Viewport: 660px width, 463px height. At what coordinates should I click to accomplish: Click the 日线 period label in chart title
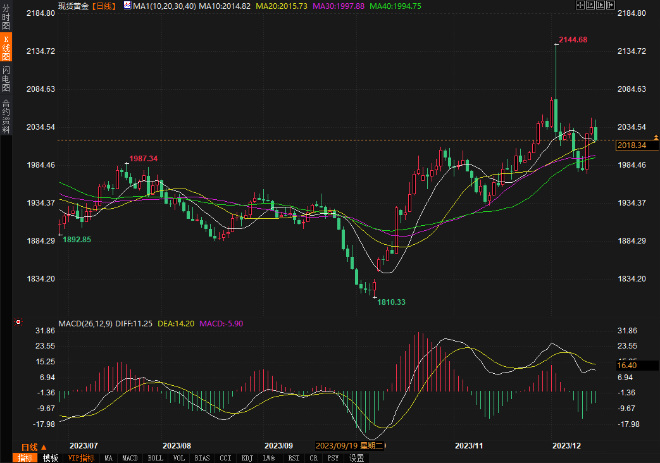click(104, 6)
